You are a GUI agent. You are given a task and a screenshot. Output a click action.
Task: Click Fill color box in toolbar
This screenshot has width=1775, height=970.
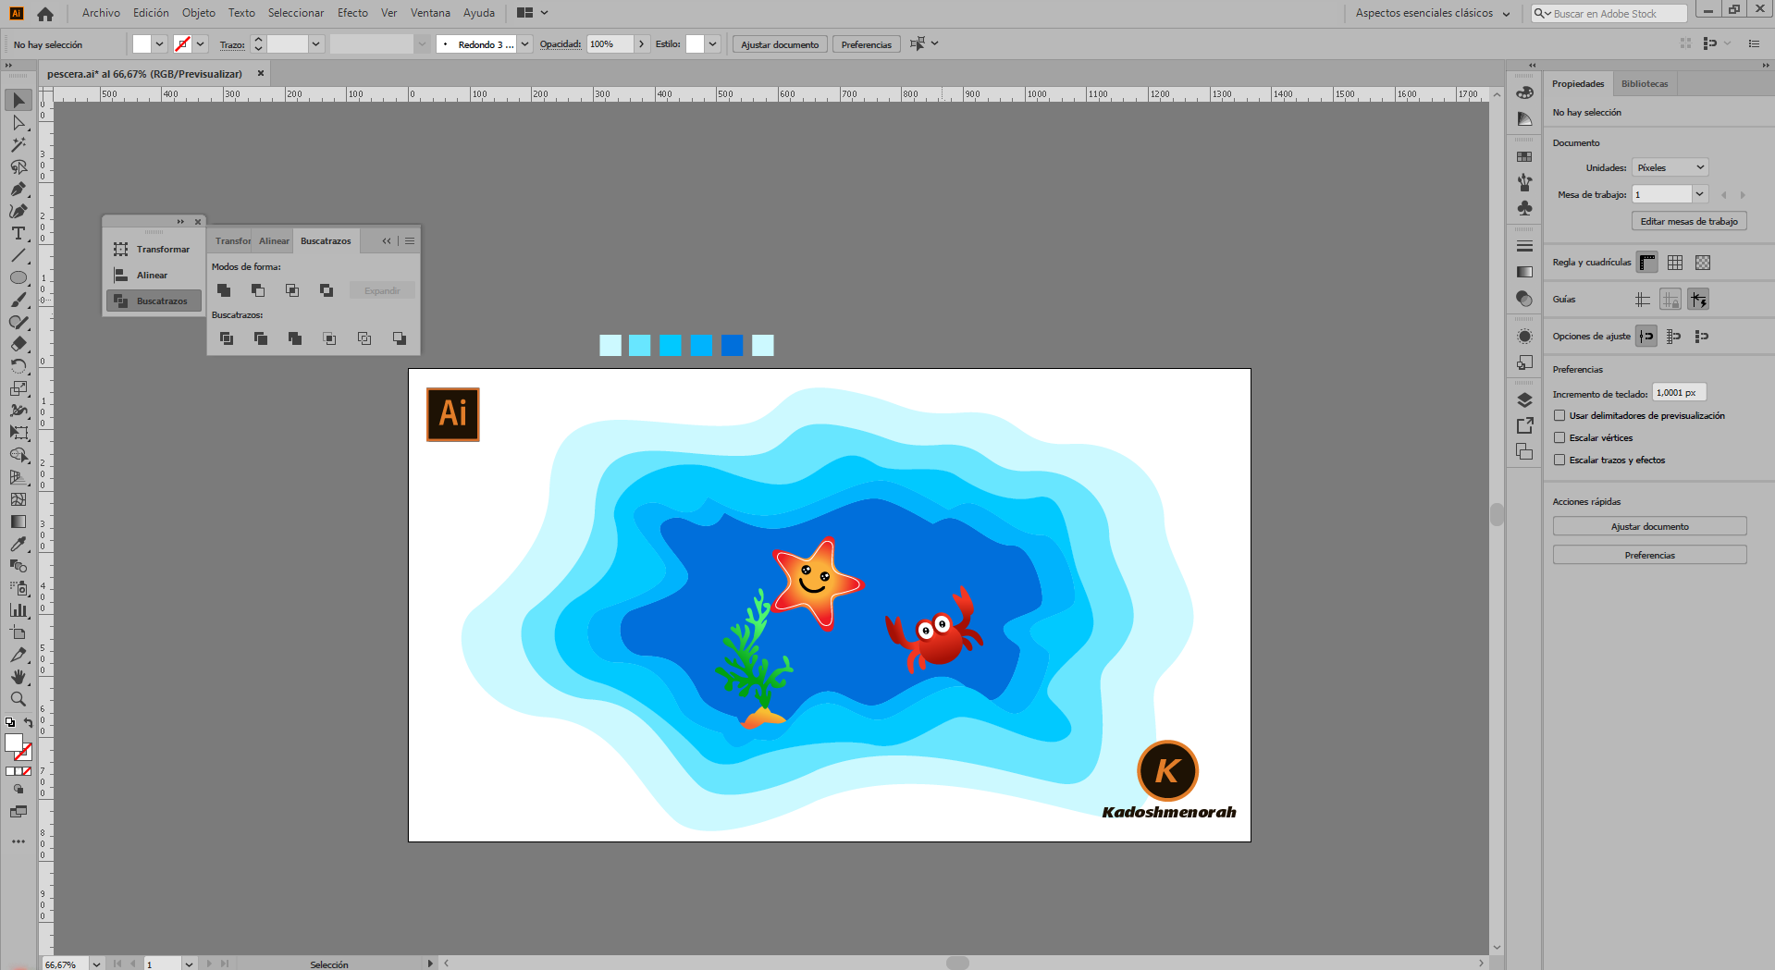(x=14, y=743)
